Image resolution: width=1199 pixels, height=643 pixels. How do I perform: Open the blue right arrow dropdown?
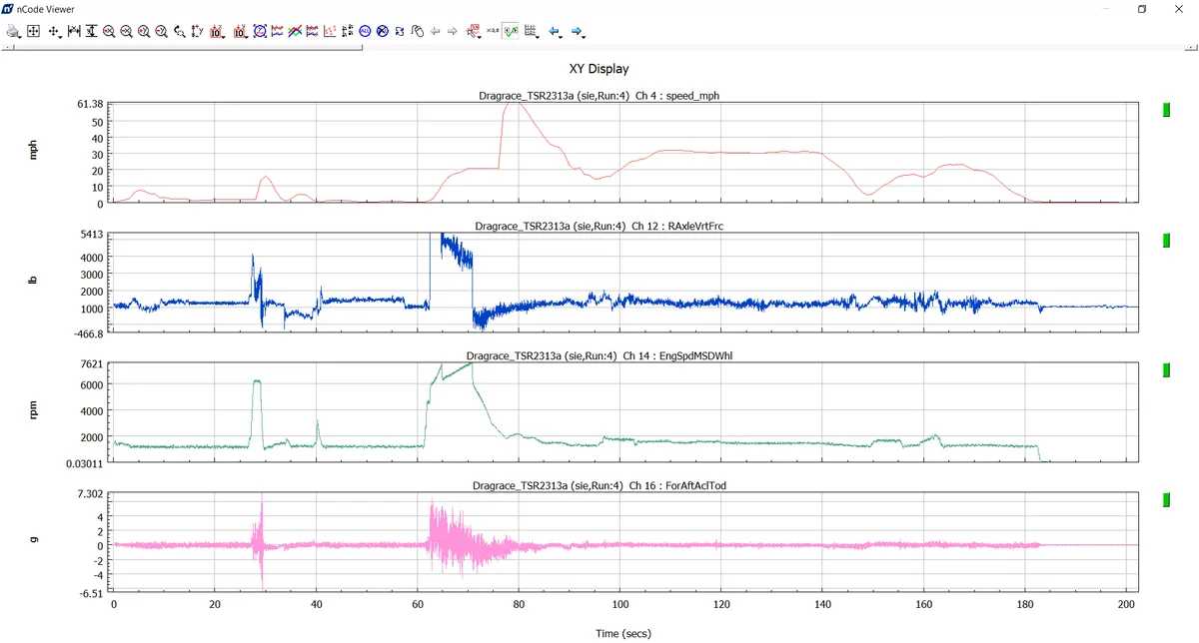(x=584, y=37)
